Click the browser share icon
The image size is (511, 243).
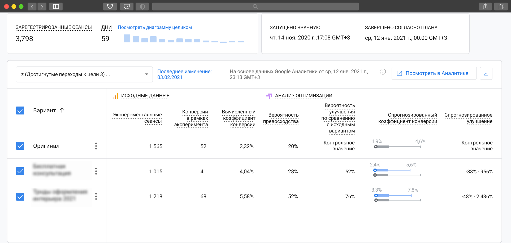tap(485, 6)
